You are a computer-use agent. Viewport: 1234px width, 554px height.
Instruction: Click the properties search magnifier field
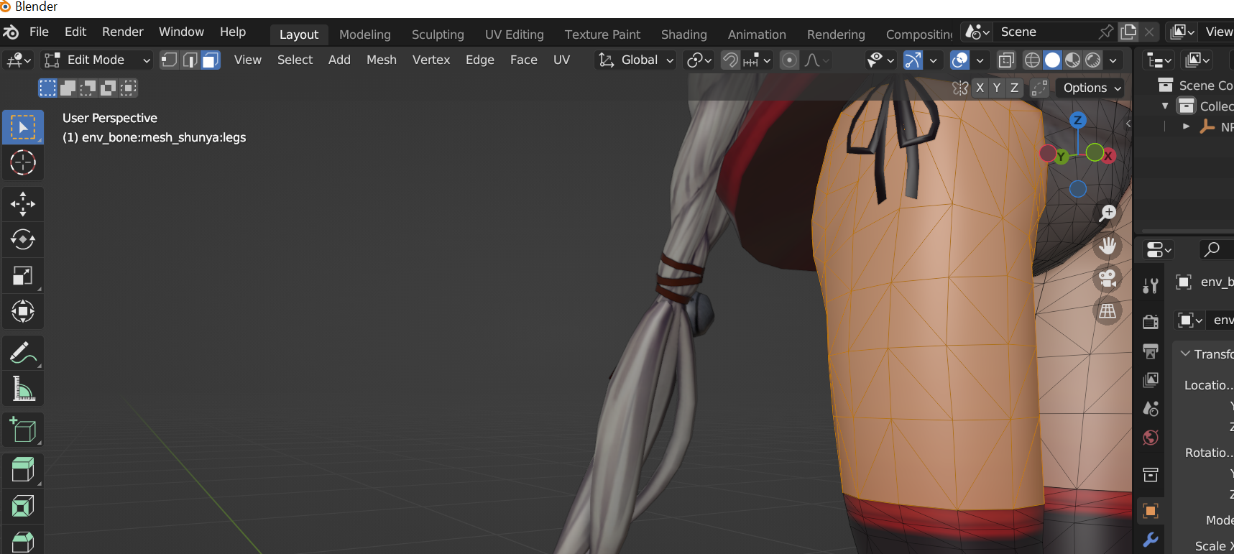pos(1216,249)
